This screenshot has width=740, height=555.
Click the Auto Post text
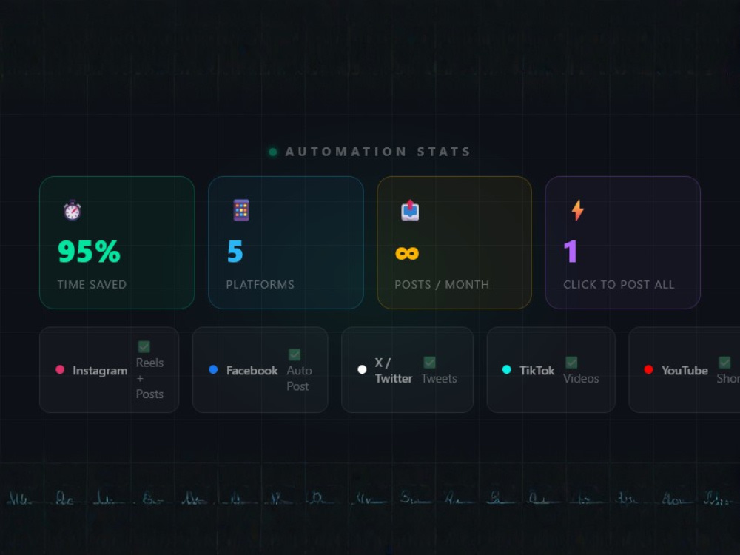tap(299, 378)
